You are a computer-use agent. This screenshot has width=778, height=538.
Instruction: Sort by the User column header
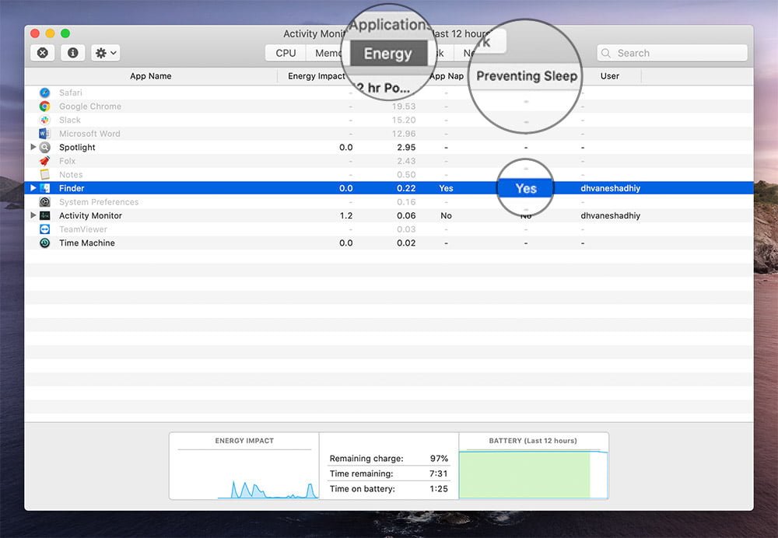coord(609,76)
